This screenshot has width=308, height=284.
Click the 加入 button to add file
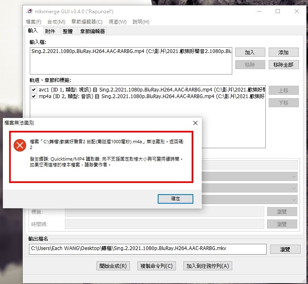(x=250, y=52)
